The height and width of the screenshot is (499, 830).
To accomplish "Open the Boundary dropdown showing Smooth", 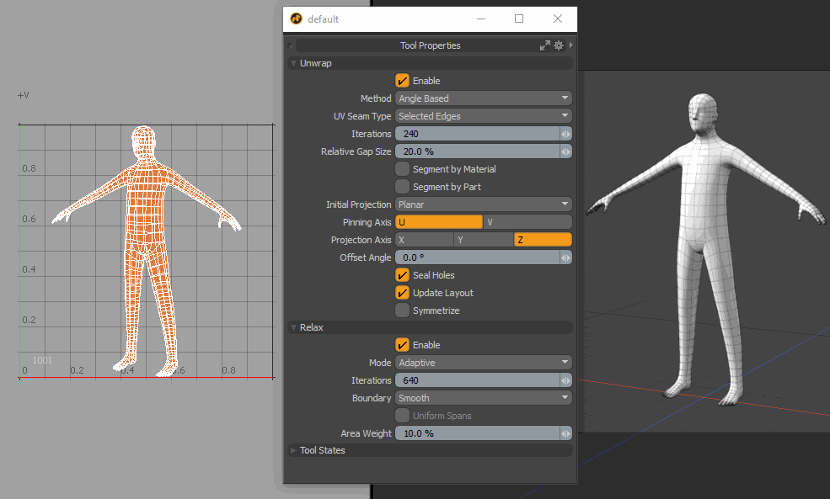I will point(483,397).
